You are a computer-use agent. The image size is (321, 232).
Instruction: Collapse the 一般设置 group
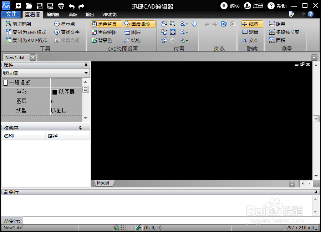(x=5, y=83)
